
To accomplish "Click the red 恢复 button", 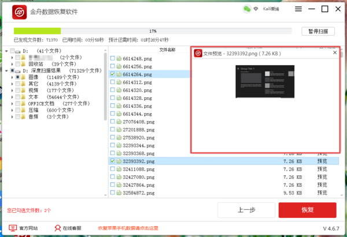I will click(x=307, y=210).
